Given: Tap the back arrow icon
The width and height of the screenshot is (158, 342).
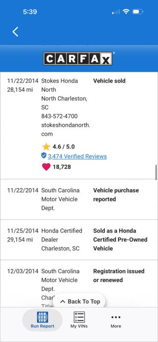Looking at the screenshot, I should click(15, 32).
